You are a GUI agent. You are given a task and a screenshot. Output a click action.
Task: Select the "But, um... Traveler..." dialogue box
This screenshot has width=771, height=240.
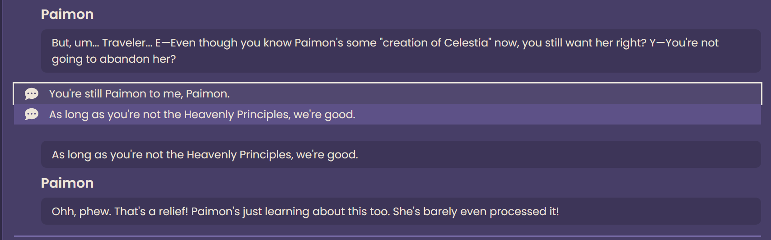(x=401, y=51)
